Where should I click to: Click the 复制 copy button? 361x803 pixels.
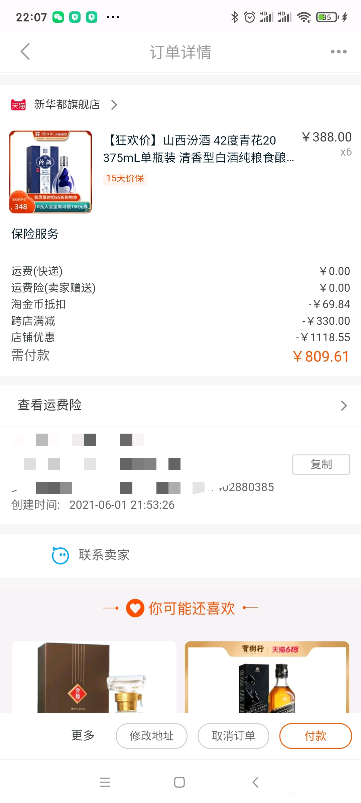(x=321, y=464)
